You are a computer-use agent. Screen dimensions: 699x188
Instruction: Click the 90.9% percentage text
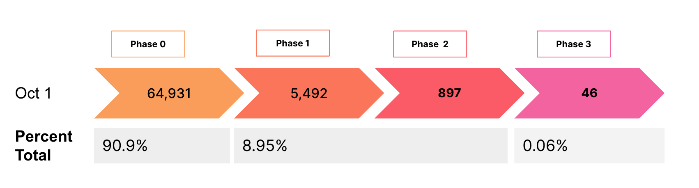pyautogui.click(x=125, y=146)
